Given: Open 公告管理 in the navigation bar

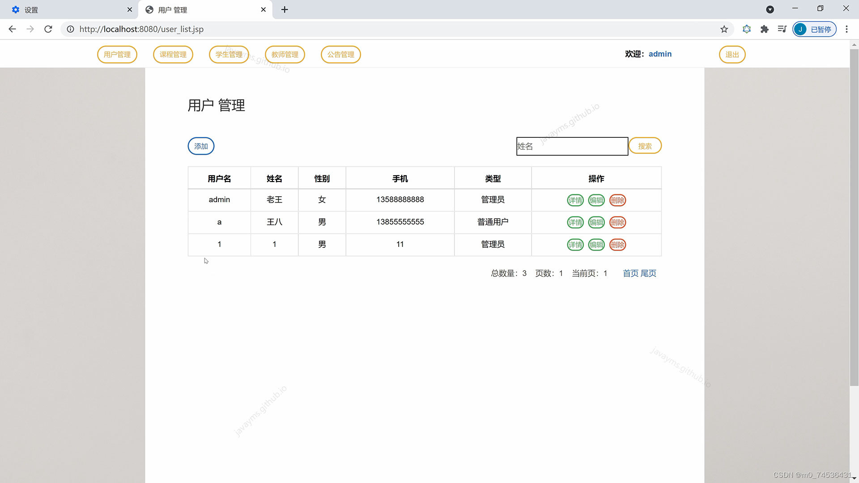Looking at the screenshot, I should [x=341, y=55].
